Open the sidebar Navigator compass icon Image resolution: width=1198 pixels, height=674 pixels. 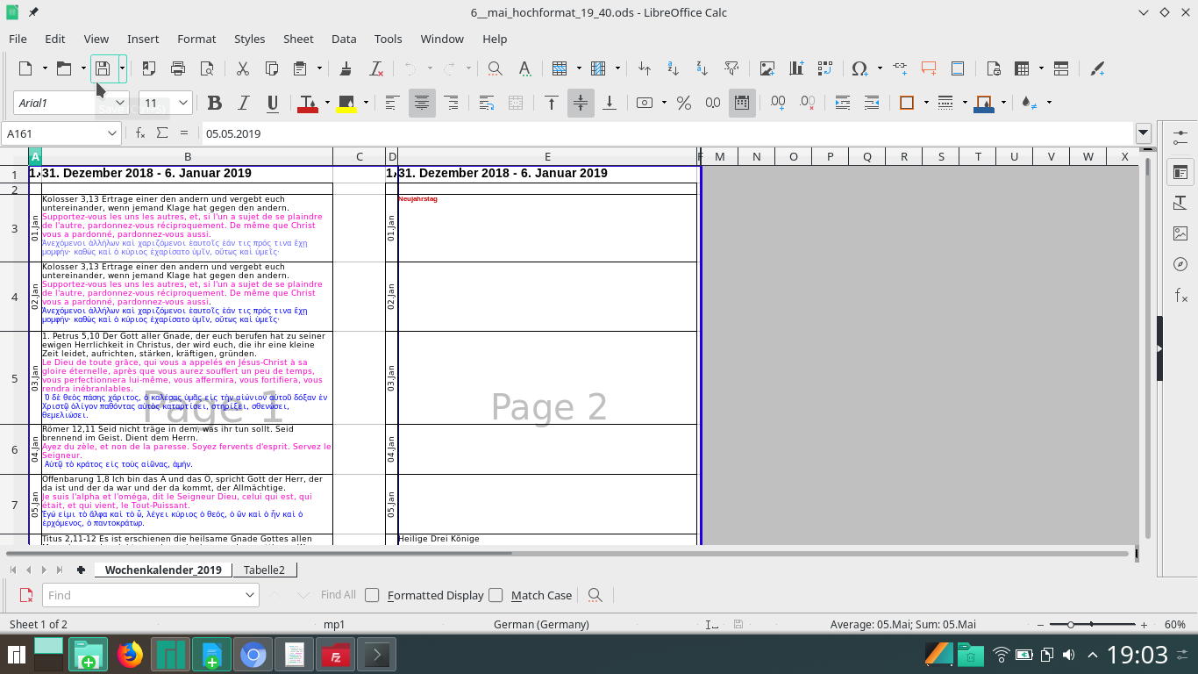tap(1180, 264)
